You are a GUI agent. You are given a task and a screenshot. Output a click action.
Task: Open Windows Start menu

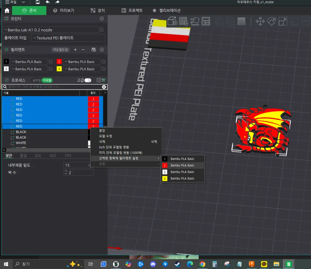click(x=6, y=264)
